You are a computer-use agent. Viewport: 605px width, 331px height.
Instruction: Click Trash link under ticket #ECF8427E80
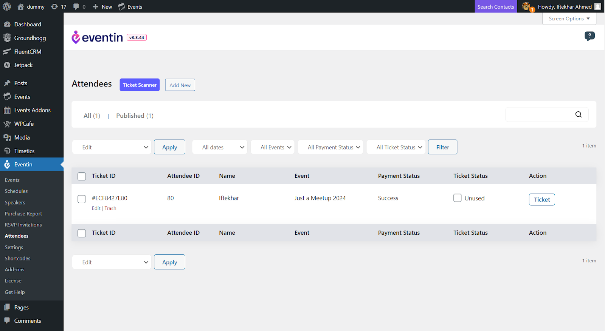click(x=110, y=208)
